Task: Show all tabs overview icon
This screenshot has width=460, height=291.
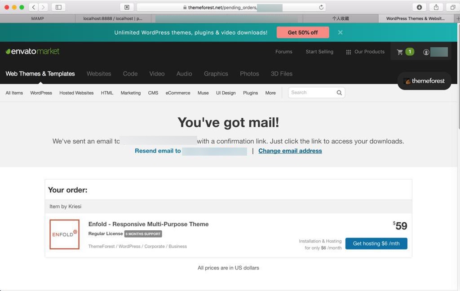Action: coord(453,7)
